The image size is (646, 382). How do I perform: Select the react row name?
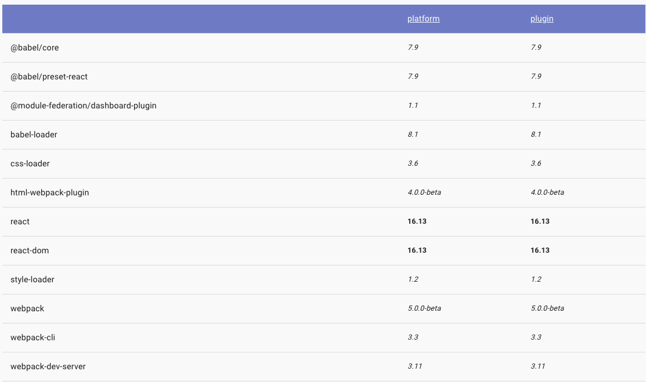[x=20, y=221]
